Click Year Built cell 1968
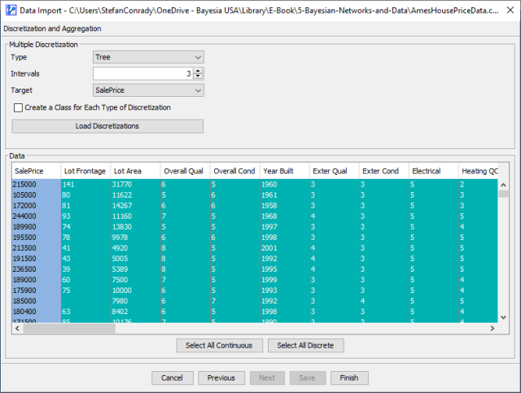Image resolution: width=521 pixels, height=393 pixels. [285, 216]
